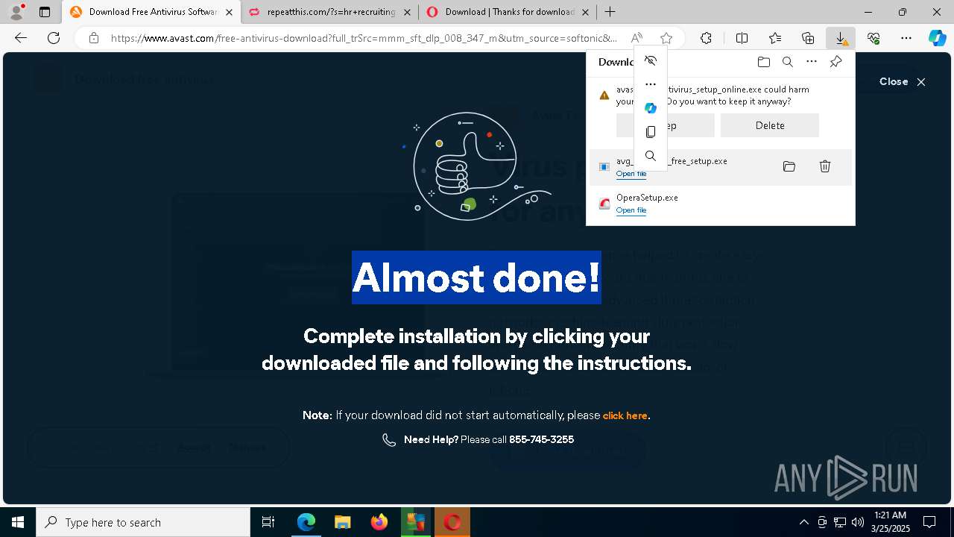Image resolution: width=954 pixels, height=537 pixels.
Task: Click the 'Almost done!' heading
Action: pos(476,277)
